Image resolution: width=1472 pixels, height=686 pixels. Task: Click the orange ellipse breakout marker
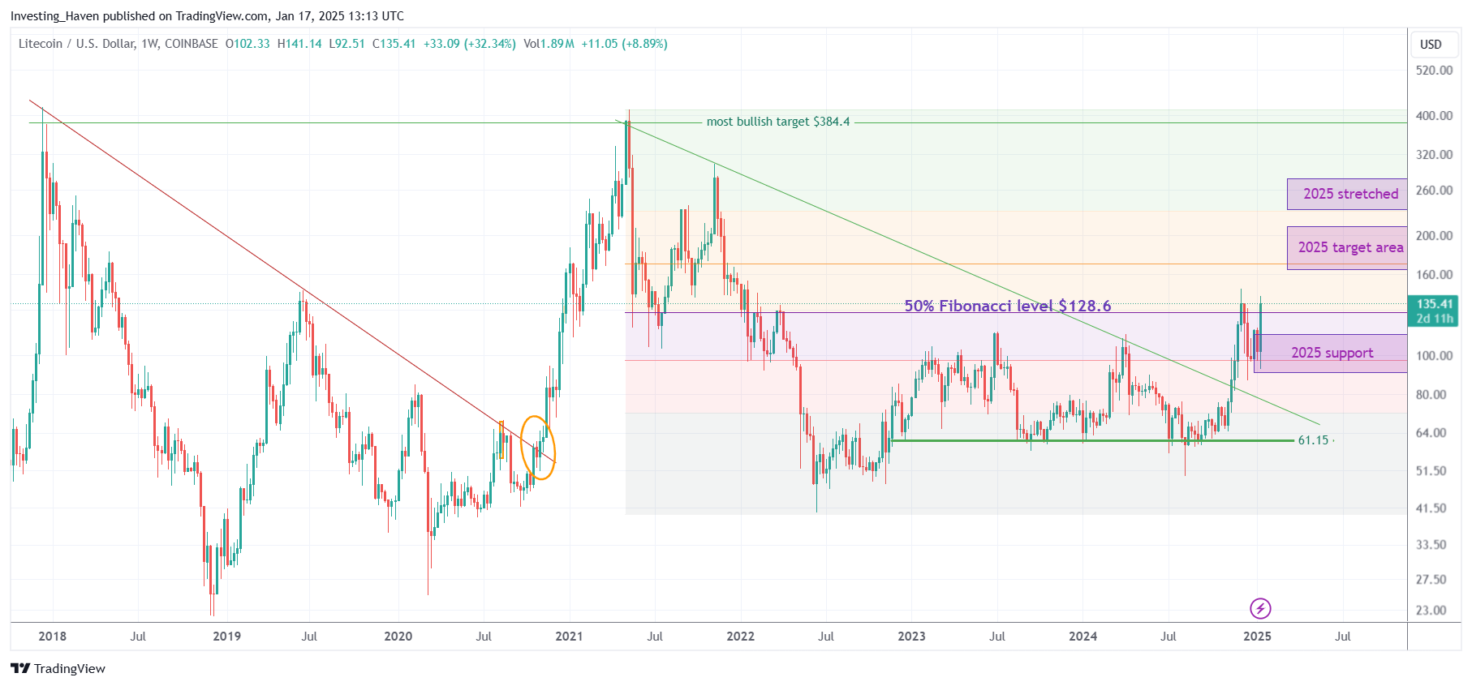538,448
